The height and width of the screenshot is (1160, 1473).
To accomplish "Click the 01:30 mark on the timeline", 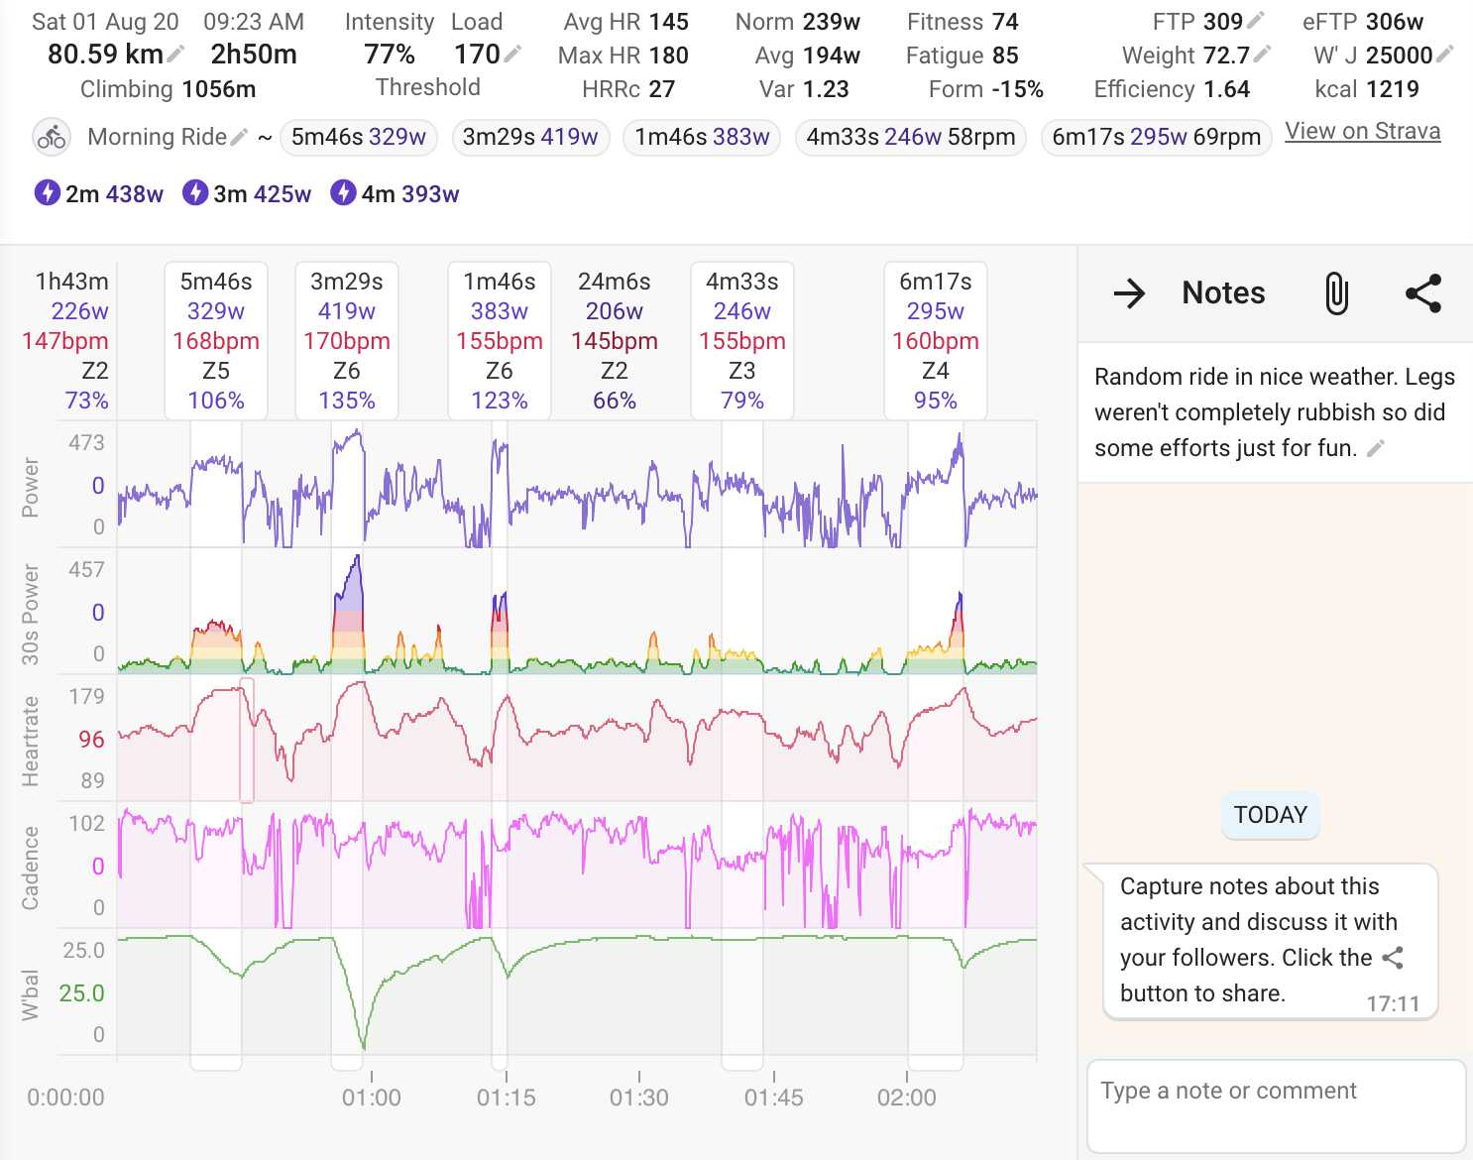I will pyautogui.click(x=639, y=1097).
